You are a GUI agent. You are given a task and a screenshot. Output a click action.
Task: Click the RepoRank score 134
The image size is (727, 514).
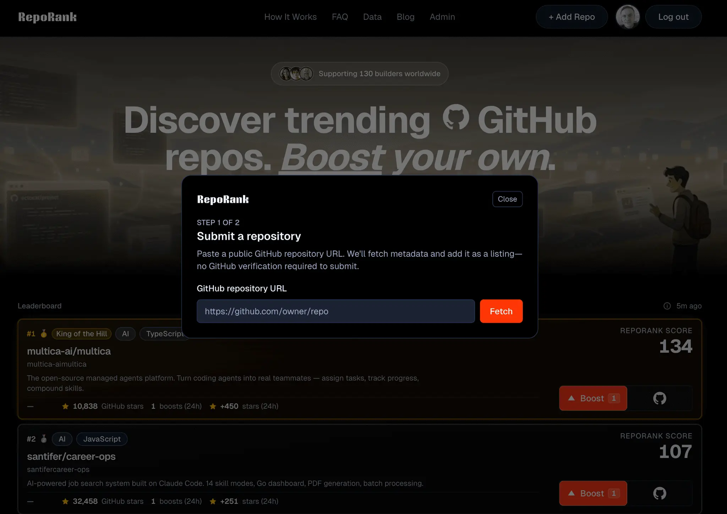[x=676, y=346]
